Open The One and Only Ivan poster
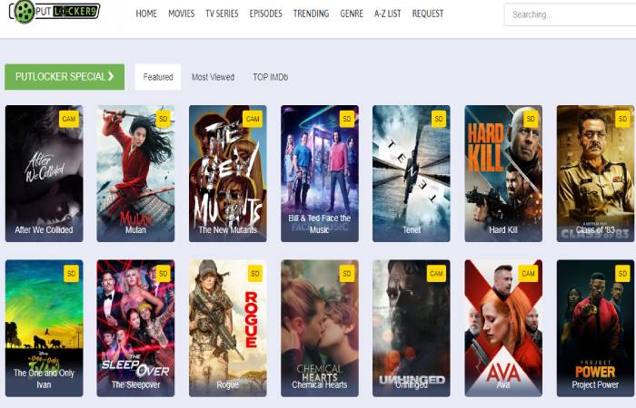 [x=44, y=328]
